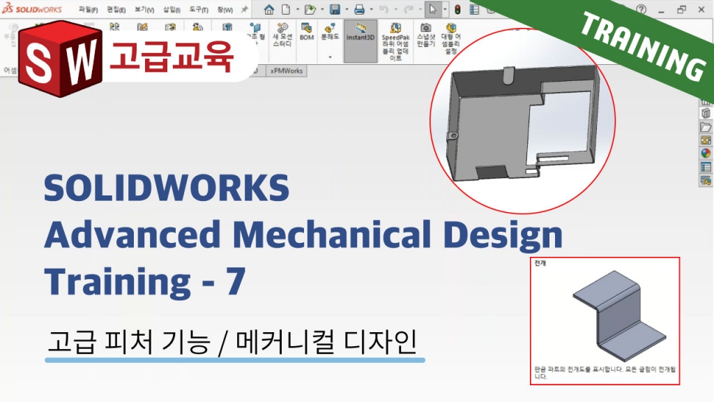Open the Appearances color ball task pane
Screen dimensions: 714x402
click(x=706, y=154)
